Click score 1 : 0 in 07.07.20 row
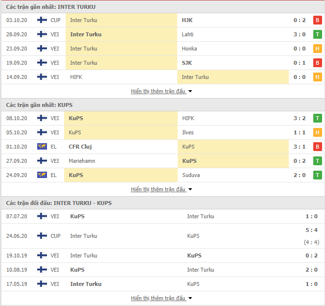Image resolution: width=325 pixels, height=306 pixels. (311, 216)
